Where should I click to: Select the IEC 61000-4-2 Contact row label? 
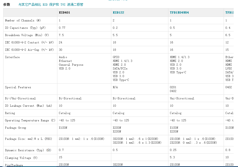(29, 42)
